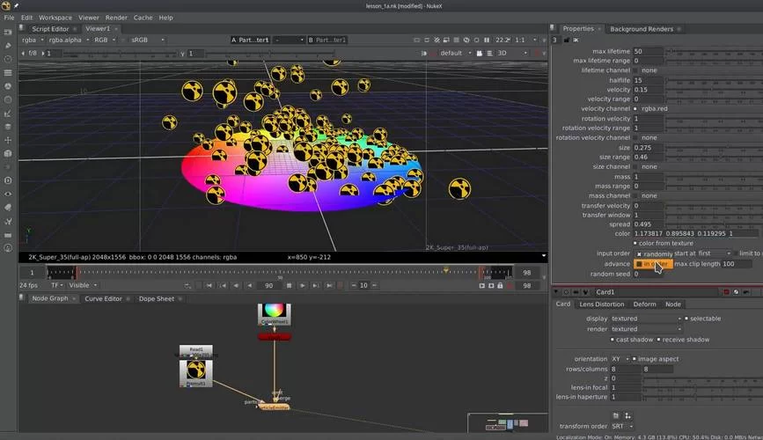Viewport: 763px width, 440px height.
Task: Toggle the size channel checkbox
Action: pyautogui.click(x=635, y=166)
